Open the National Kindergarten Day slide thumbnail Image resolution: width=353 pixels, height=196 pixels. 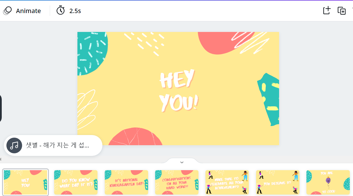126,182
